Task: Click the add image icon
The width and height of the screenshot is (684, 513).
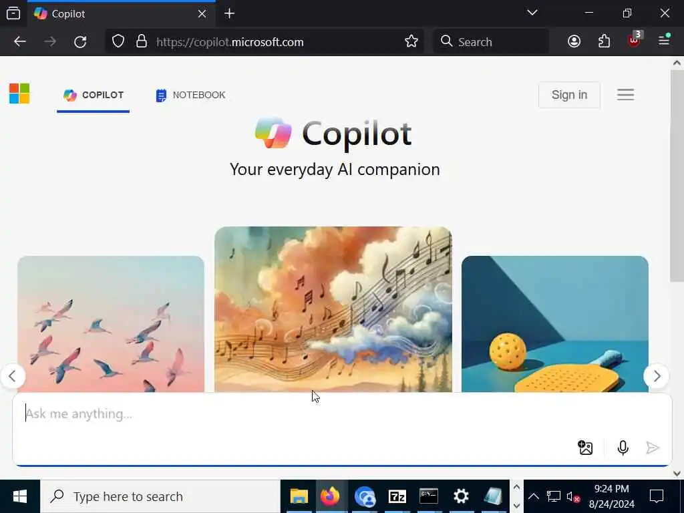Action: point(585,448)
